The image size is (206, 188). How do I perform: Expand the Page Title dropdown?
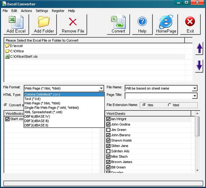pyautogui.click(x=195, y=96)
